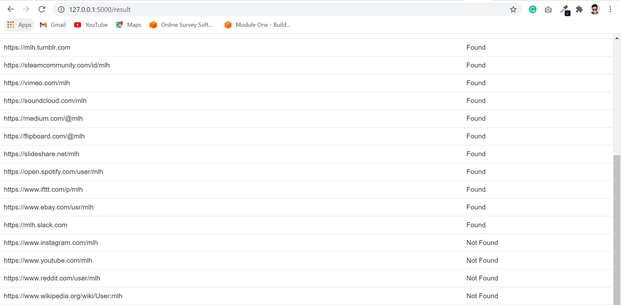Select the https://flipboard.com/@mlh text
The width and height of the screenshot is (621, 305).
pyautogui.click(x=44, y=136)
